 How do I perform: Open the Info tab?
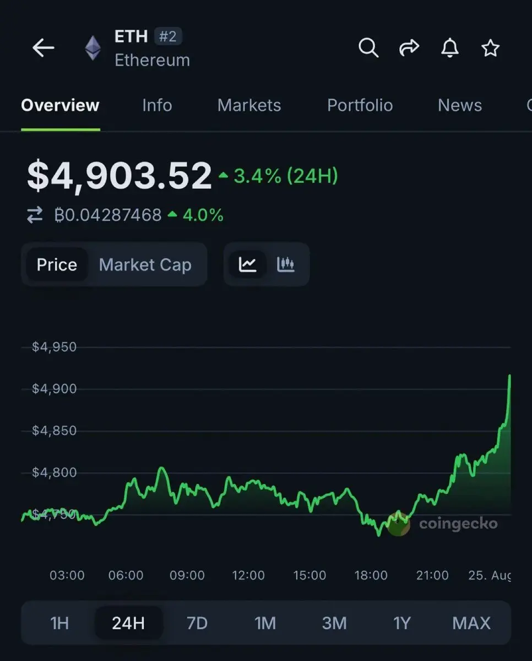[157, 105]
